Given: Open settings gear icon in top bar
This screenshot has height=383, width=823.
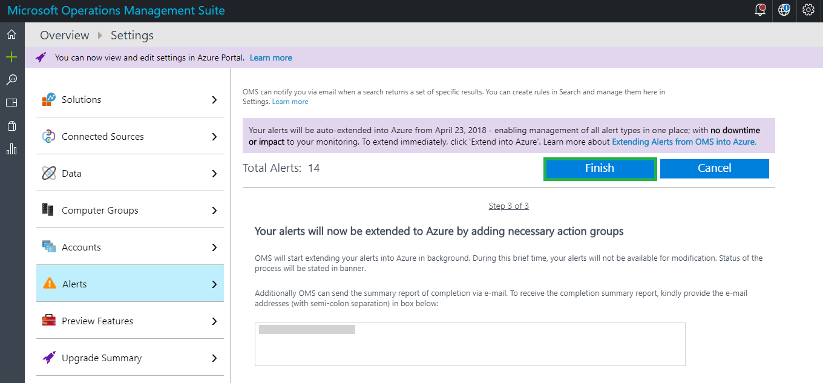Looking at the screenshot, I should (x=808, y=10).
